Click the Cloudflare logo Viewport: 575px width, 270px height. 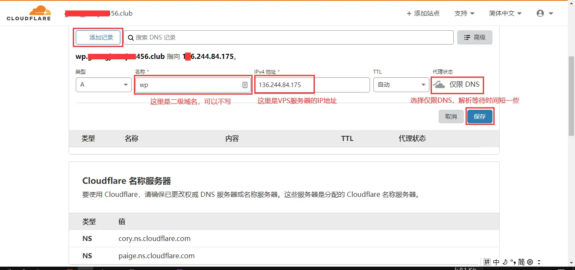pos(29,13)
